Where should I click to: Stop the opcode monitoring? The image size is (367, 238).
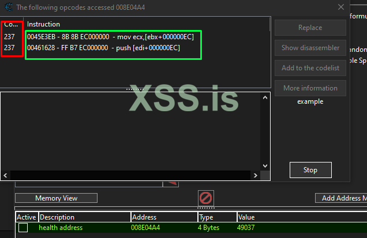(x=310, y=170)
